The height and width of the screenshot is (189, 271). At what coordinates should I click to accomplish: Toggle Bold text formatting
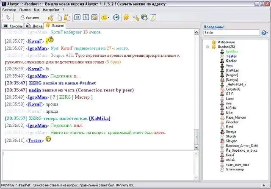(77, 17)
